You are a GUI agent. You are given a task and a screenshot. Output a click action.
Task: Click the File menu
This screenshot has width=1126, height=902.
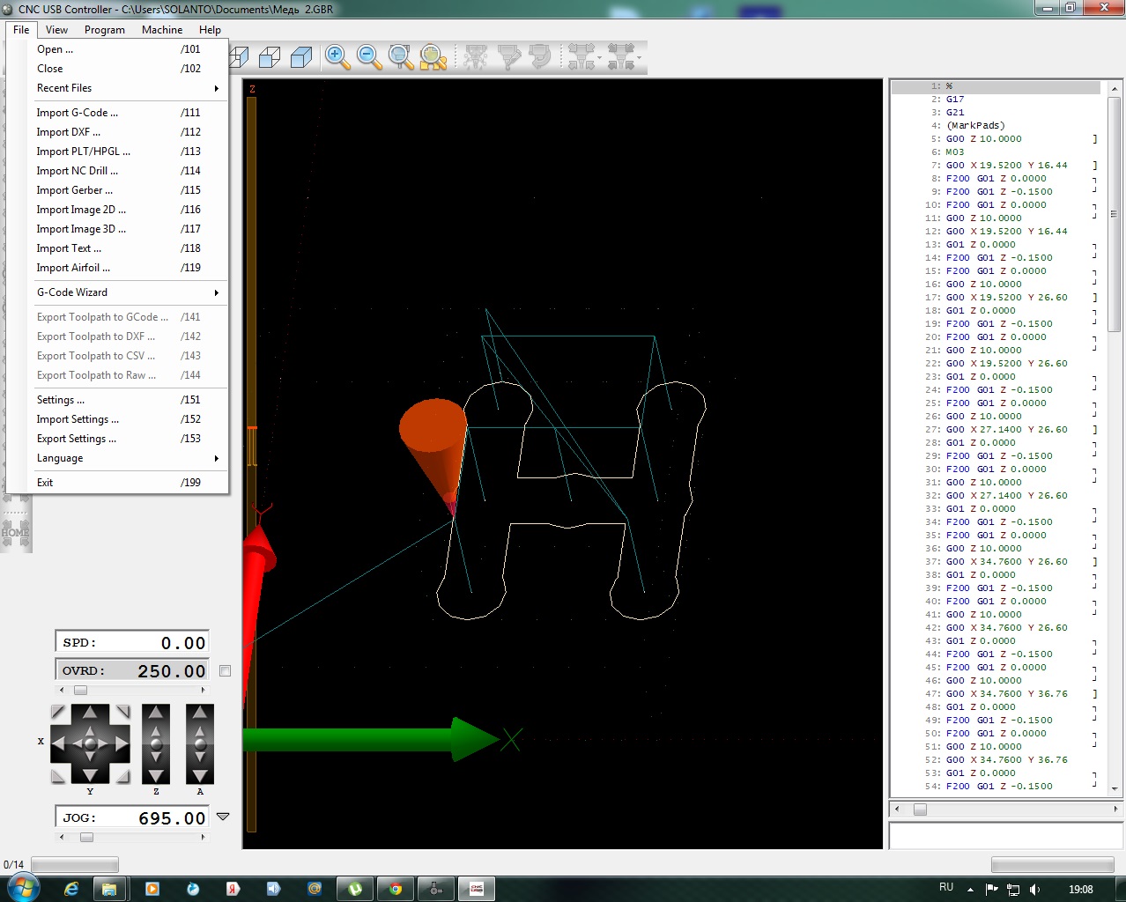(x=21, y=29)
